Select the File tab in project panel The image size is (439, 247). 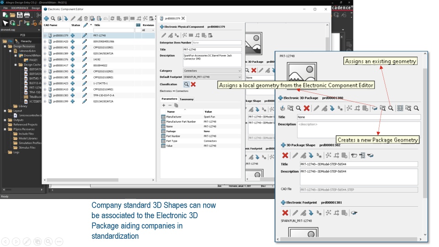(x=8, y=41)
